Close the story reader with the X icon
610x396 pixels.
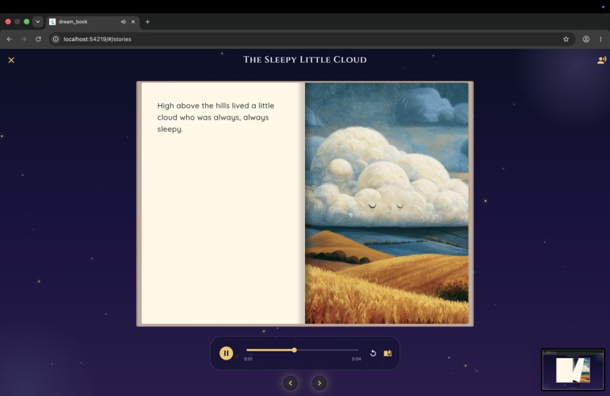coord(11,60)
